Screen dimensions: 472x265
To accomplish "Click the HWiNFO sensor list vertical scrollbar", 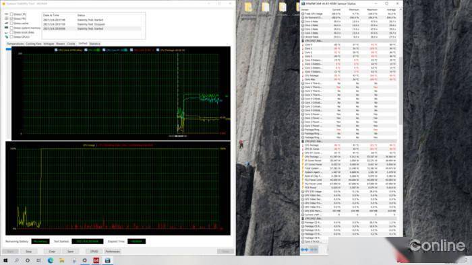I will 401,90.
